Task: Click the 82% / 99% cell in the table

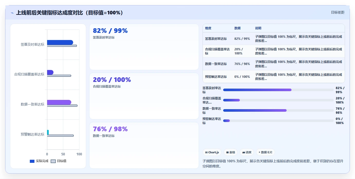Action: 242,39
